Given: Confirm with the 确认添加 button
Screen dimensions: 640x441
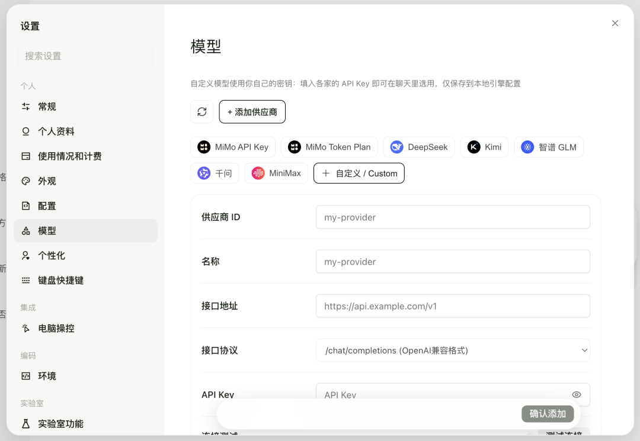Looking at the screenshot, I should [x=548, y=414].
